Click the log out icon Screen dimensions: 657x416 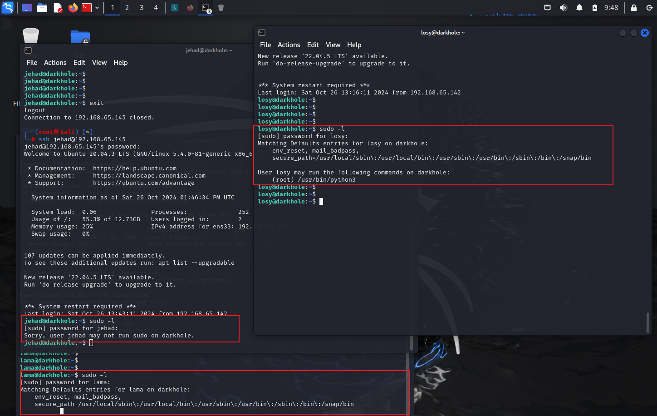pos(649,8)
